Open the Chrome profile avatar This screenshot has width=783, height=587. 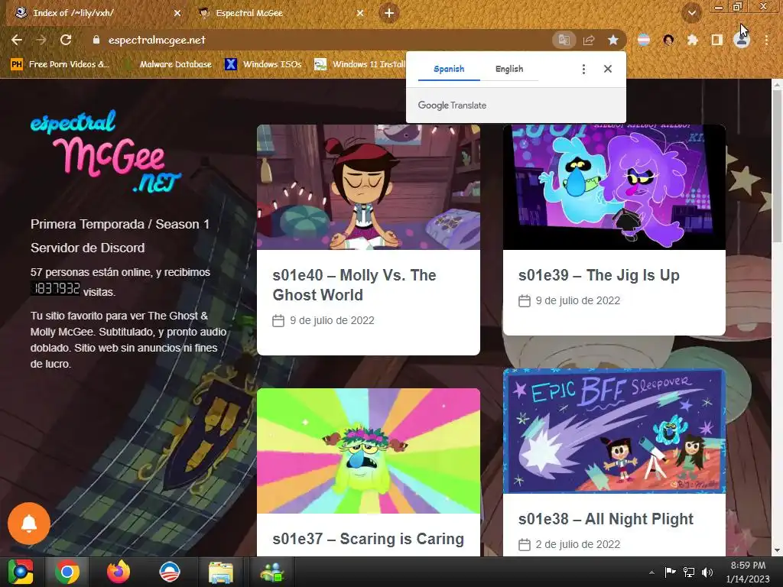742,40
